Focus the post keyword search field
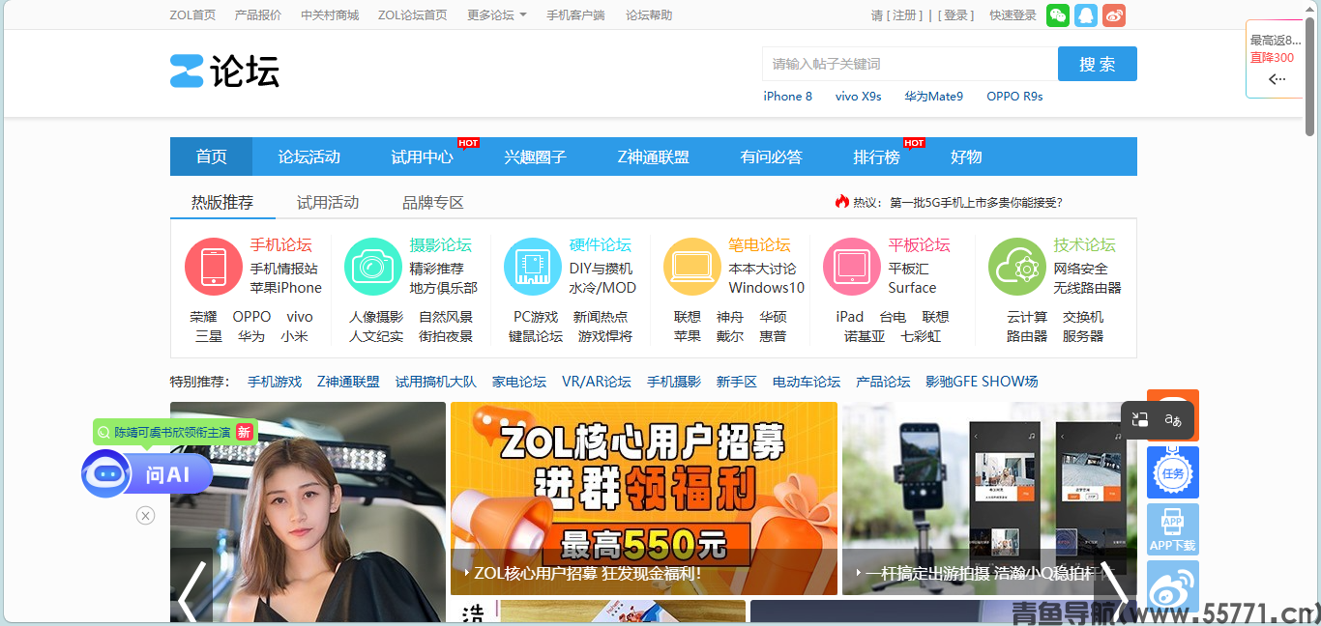 [x=910, y=64]
